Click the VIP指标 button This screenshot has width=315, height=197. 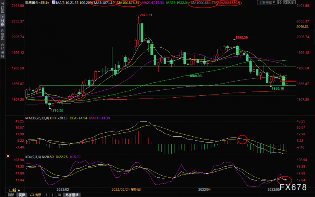pyautogui.click(x=35, y=195)
